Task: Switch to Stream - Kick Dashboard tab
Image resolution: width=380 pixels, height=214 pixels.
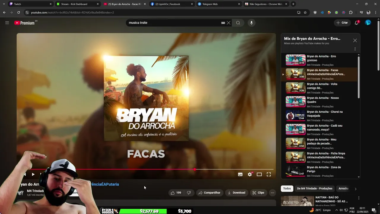Action: [x=78, y=4]
